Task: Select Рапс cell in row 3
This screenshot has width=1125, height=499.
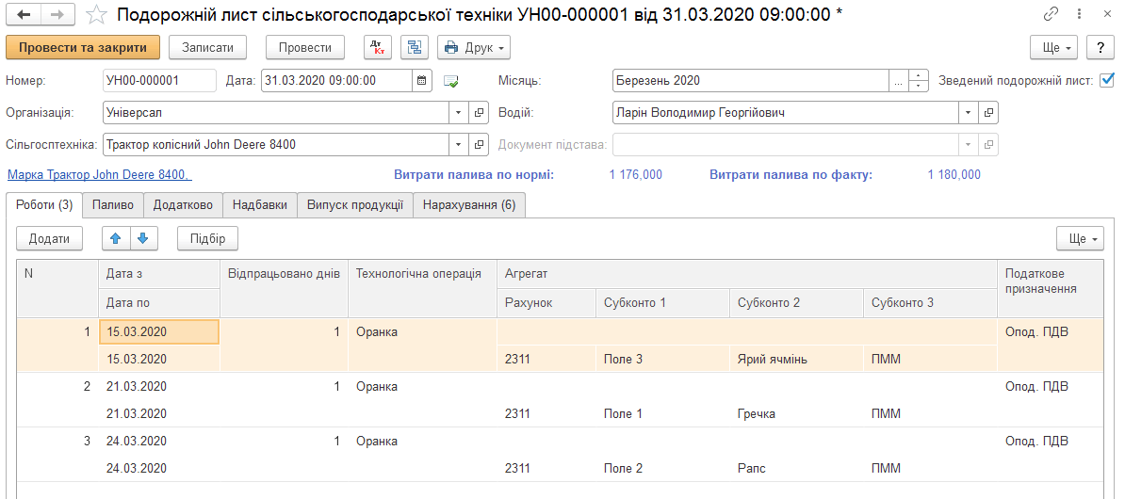Action: click(x=796, y=468)
